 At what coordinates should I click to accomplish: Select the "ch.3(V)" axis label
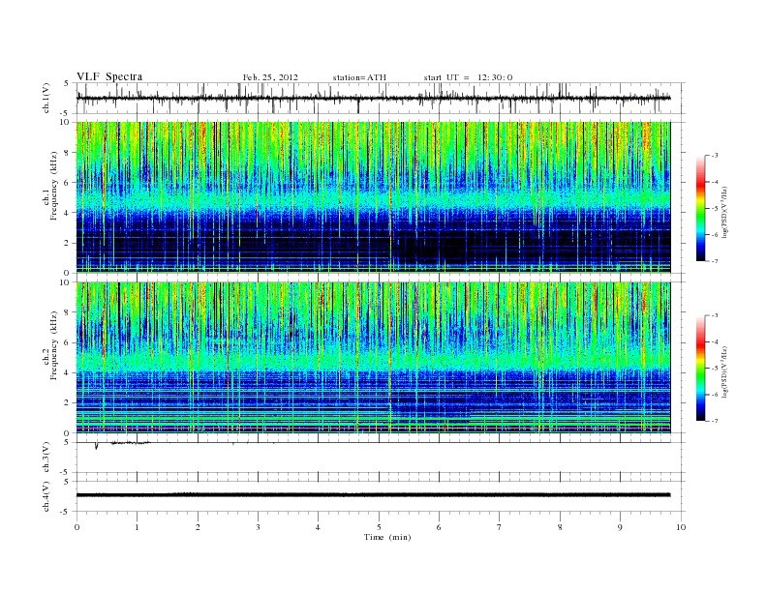pyautogui.click(x=46, y=458)
